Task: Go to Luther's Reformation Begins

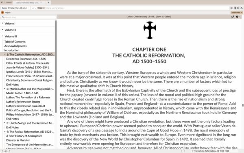Action: click(23, 102)
